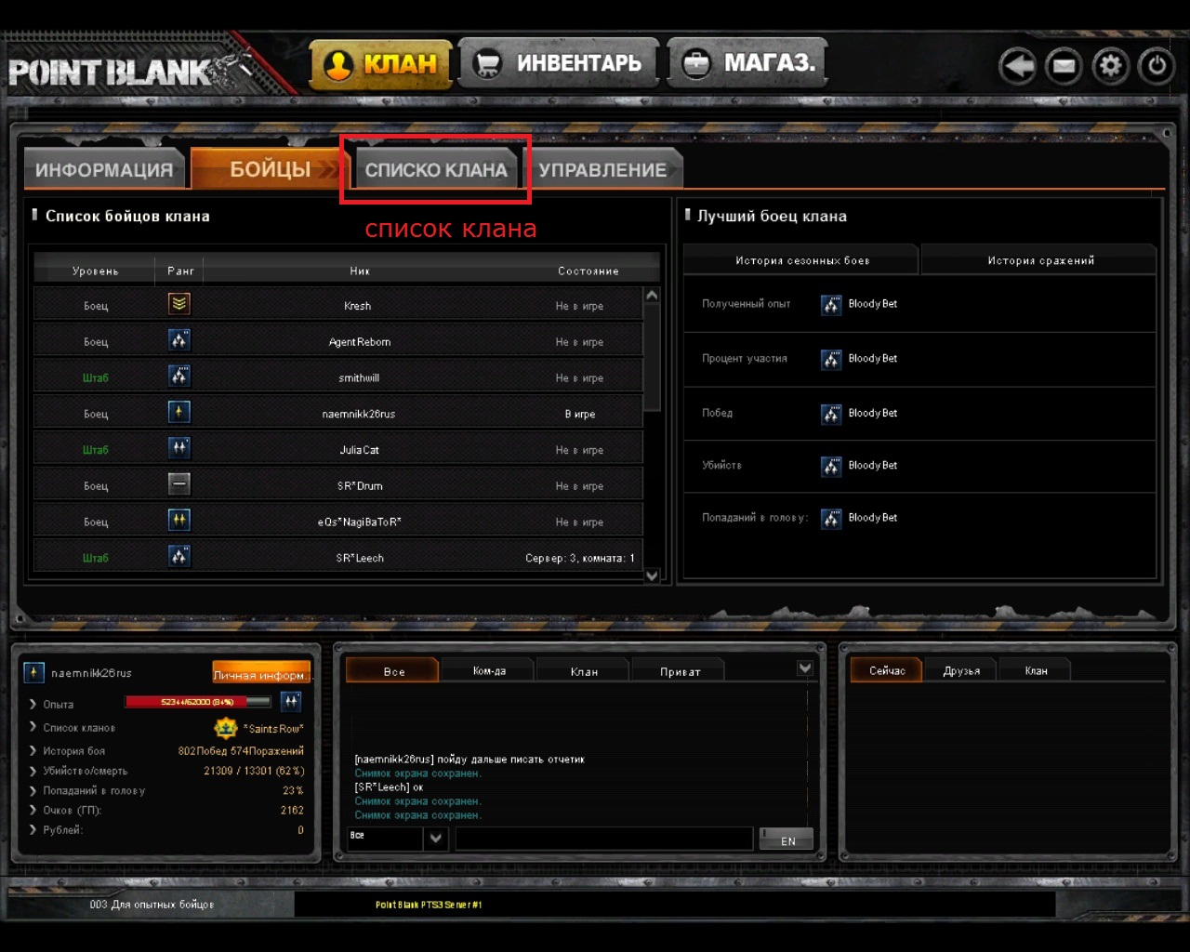The height and width of the screenshot is (952, 1190).
Task: Click the Ранг column header
Action: [x=180, y=271]
